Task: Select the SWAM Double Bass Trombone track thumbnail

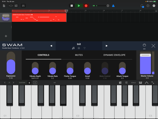Action: (x=6, y=18)
